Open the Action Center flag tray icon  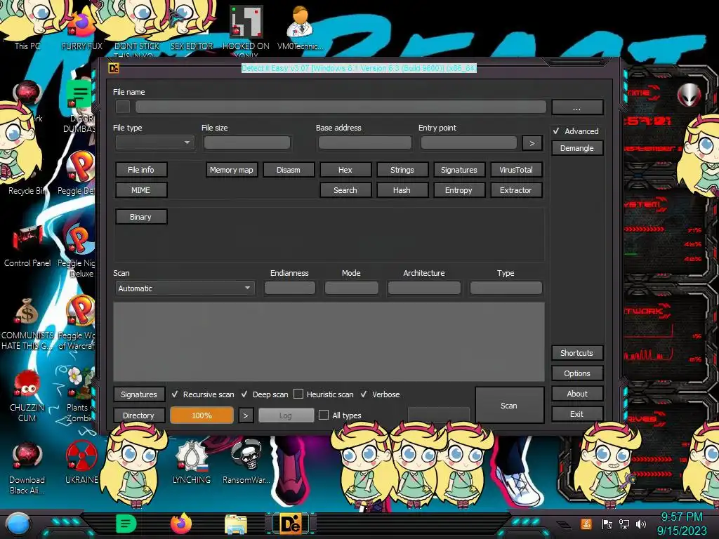click(x=607, y=524)
